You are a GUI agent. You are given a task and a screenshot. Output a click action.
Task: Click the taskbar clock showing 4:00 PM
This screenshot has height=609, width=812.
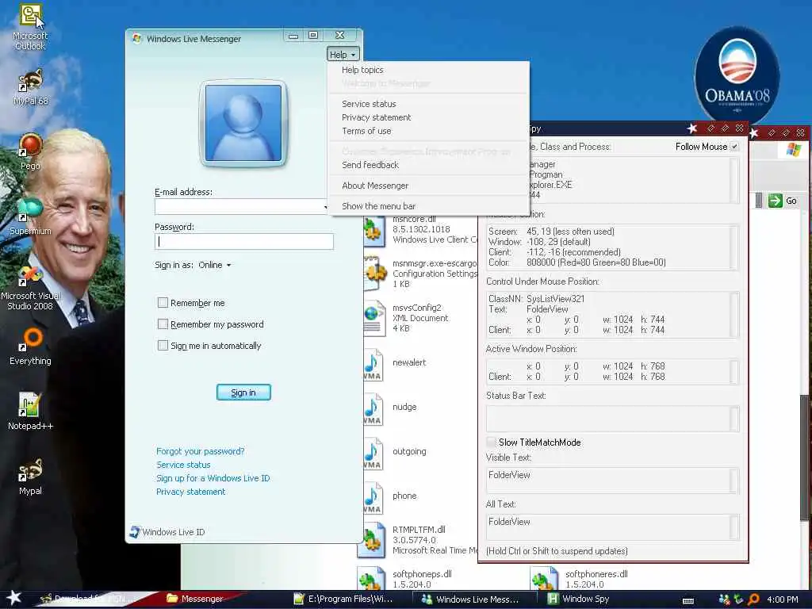(x=782, y=599)
